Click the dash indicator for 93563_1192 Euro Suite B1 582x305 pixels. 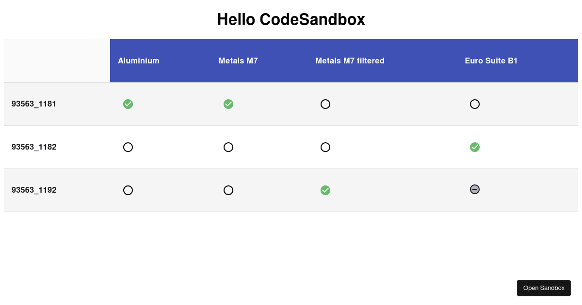(475, 190)
